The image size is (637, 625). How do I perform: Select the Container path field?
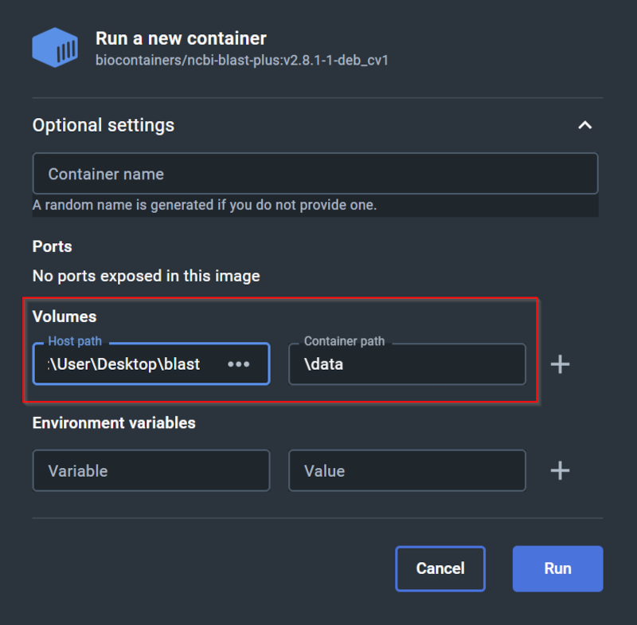406,364
